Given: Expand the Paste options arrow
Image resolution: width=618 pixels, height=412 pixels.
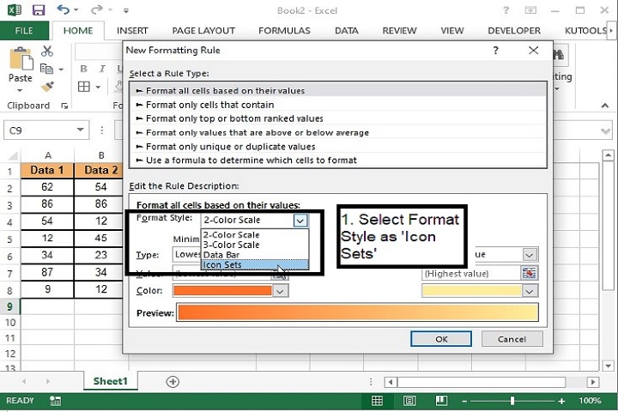Looking at the screenshot, I should point(20,91).
